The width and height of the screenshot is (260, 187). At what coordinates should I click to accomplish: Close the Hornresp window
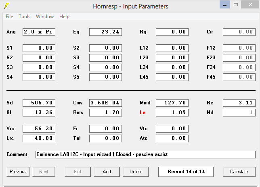pyautogui.click(x=250, y=4)
